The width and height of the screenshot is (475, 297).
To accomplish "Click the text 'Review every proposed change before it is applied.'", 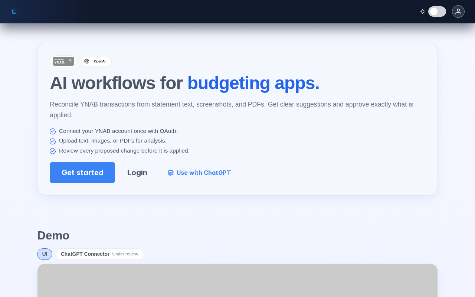I will [x=124, y=151].
